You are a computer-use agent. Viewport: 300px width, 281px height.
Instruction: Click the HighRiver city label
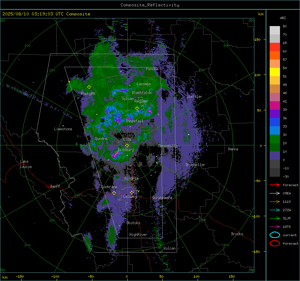coord(138,235)
